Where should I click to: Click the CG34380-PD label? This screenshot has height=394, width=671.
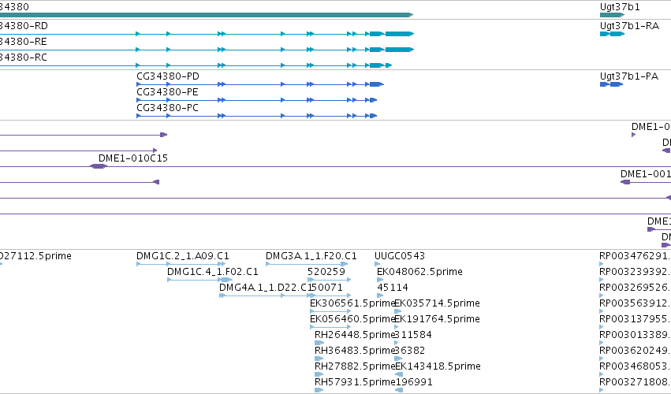(168, 76)
